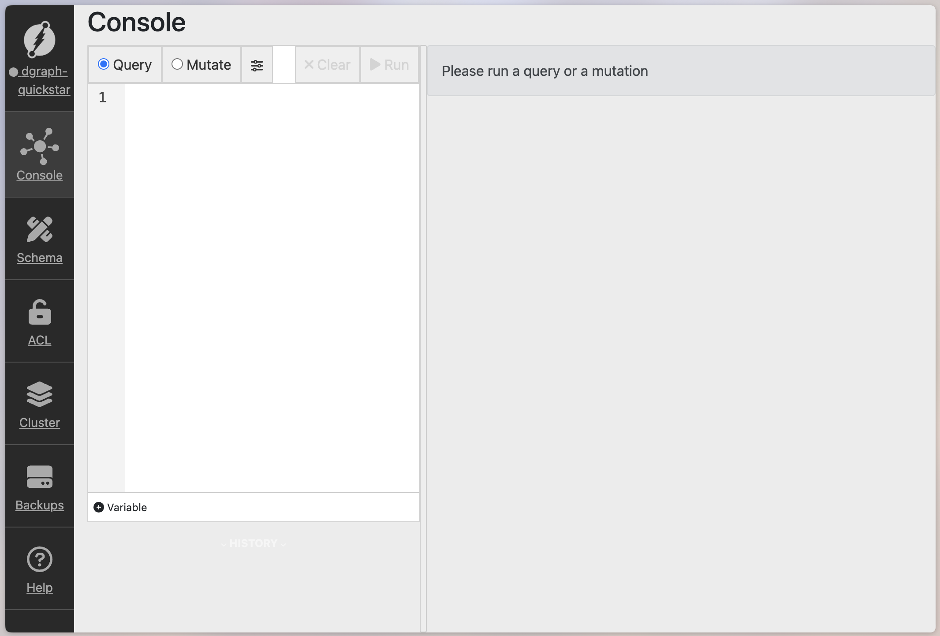Select the Query radio button
This screenshot has height=636, width=940.
[104, 64]
